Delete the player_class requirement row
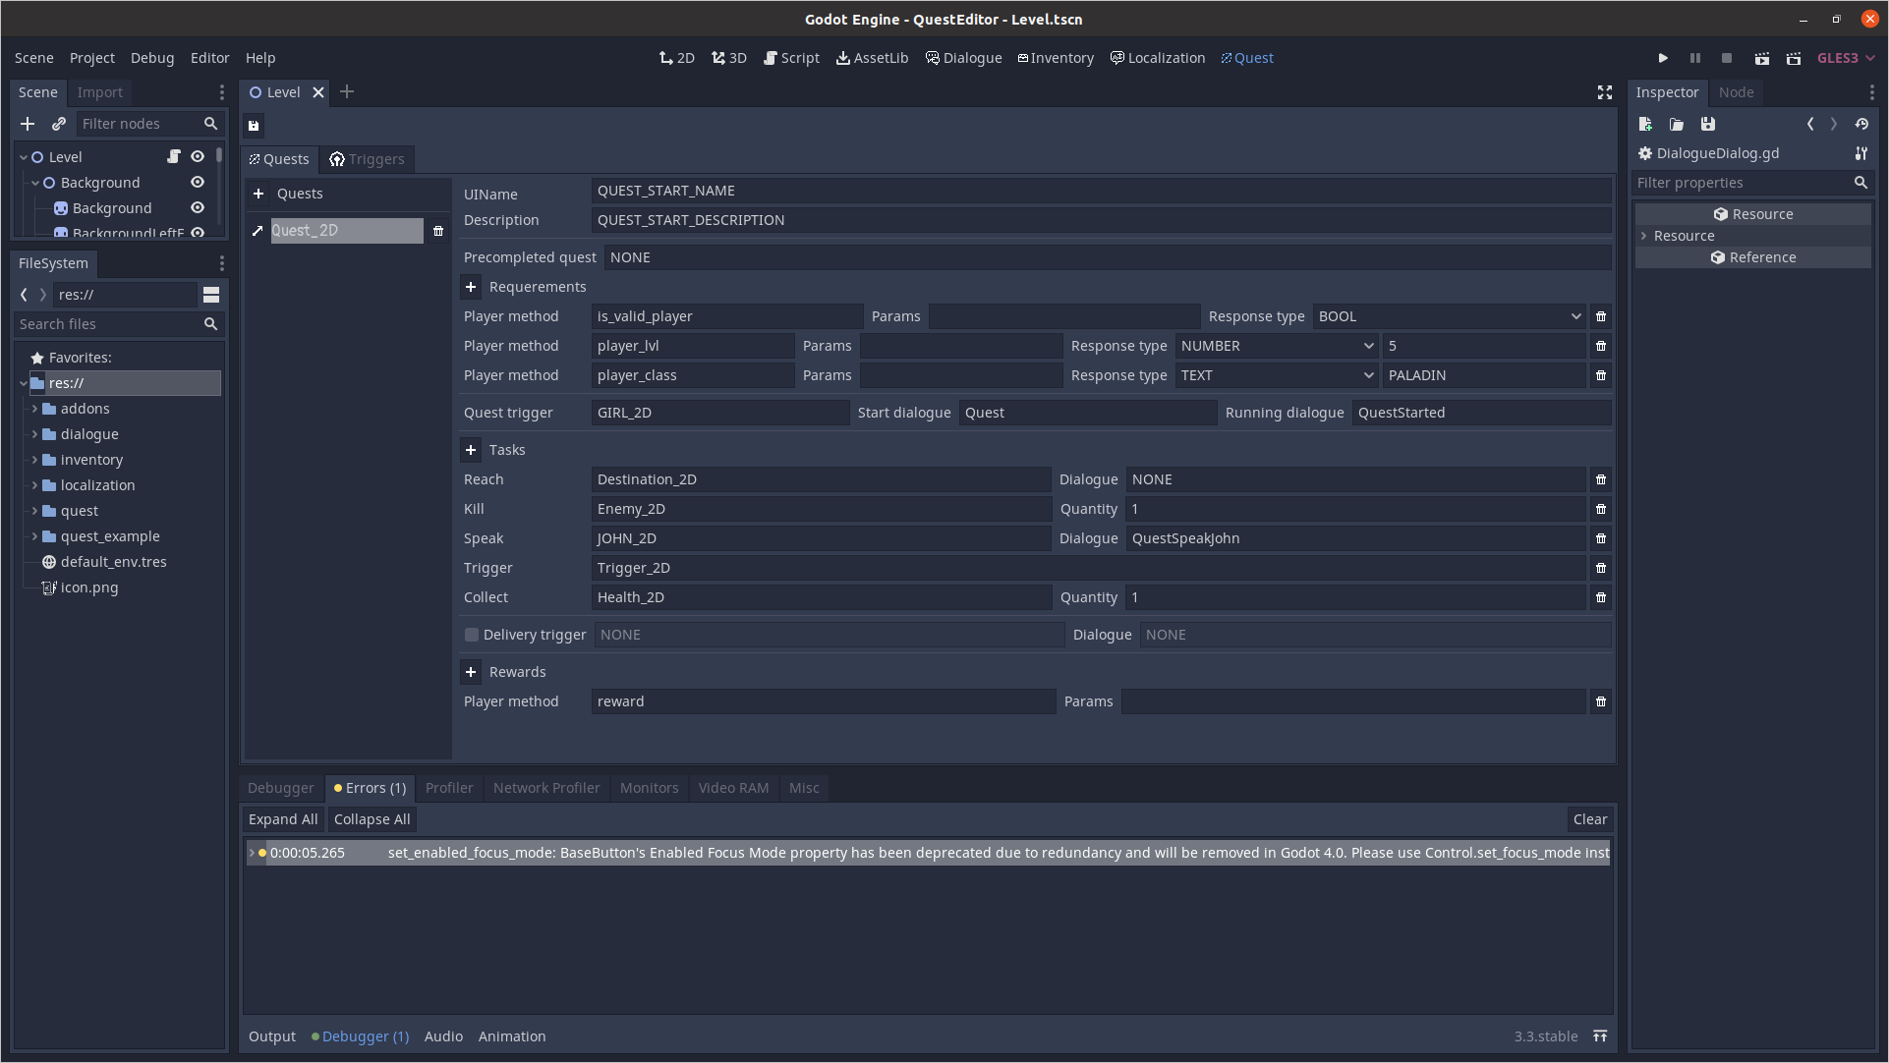This screenshot has height=1063, width=1889. 1601,375
